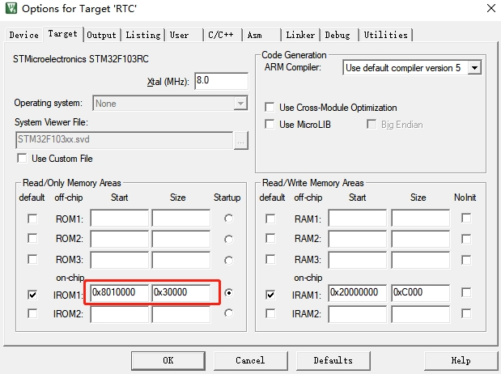
Task: Uncheck the IROM1 default checkbox
Action: (x=32, y=294)
